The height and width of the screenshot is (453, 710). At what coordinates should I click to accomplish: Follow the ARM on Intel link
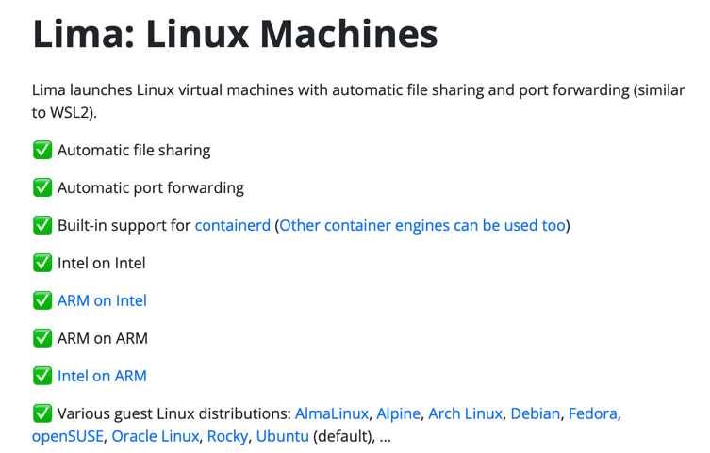click(102, 300)
